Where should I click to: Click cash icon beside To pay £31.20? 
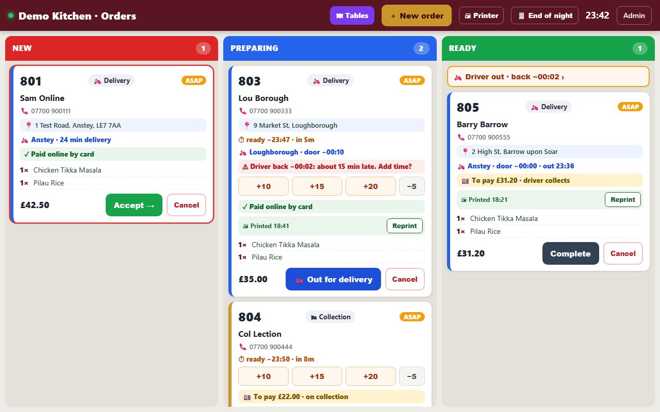(465, 180)
